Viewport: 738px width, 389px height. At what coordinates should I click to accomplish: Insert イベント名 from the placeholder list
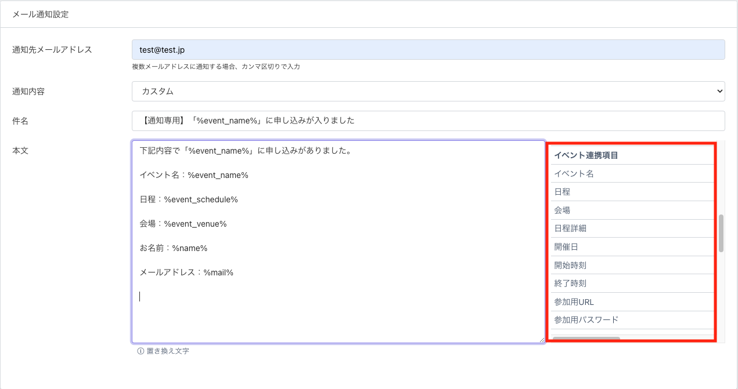pos(574,173)
